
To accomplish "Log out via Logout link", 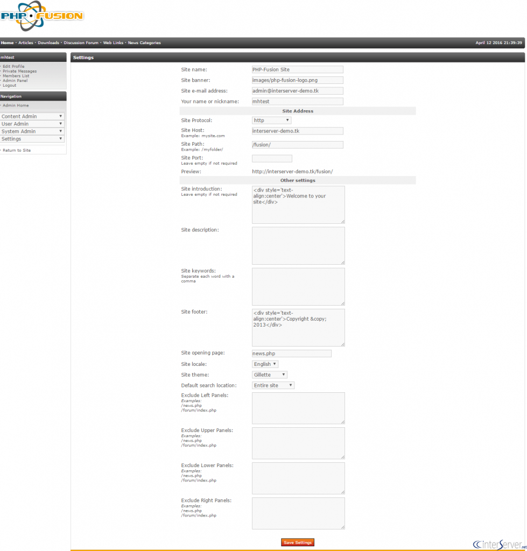I will point(10,86).
